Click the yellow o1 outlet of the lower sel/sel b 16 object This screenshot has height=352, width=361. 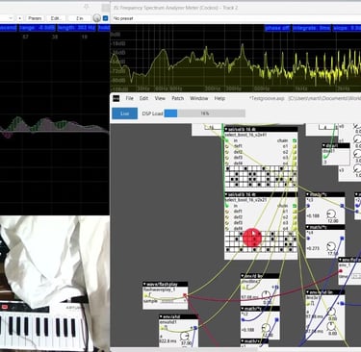pyautogui.click(x=295, y=212)
